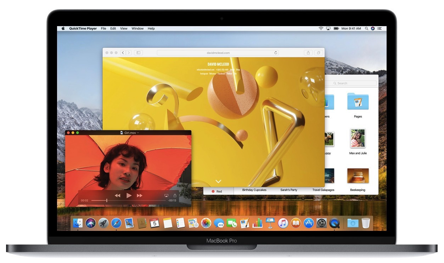Launch Keynote from the Dock
The height and width of the screenshot is (263, 444).
(x=270, y=223)
